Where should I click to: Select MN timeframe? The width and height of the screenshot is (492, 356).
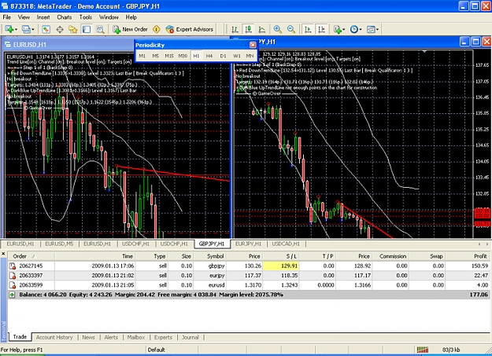point(250,56)
